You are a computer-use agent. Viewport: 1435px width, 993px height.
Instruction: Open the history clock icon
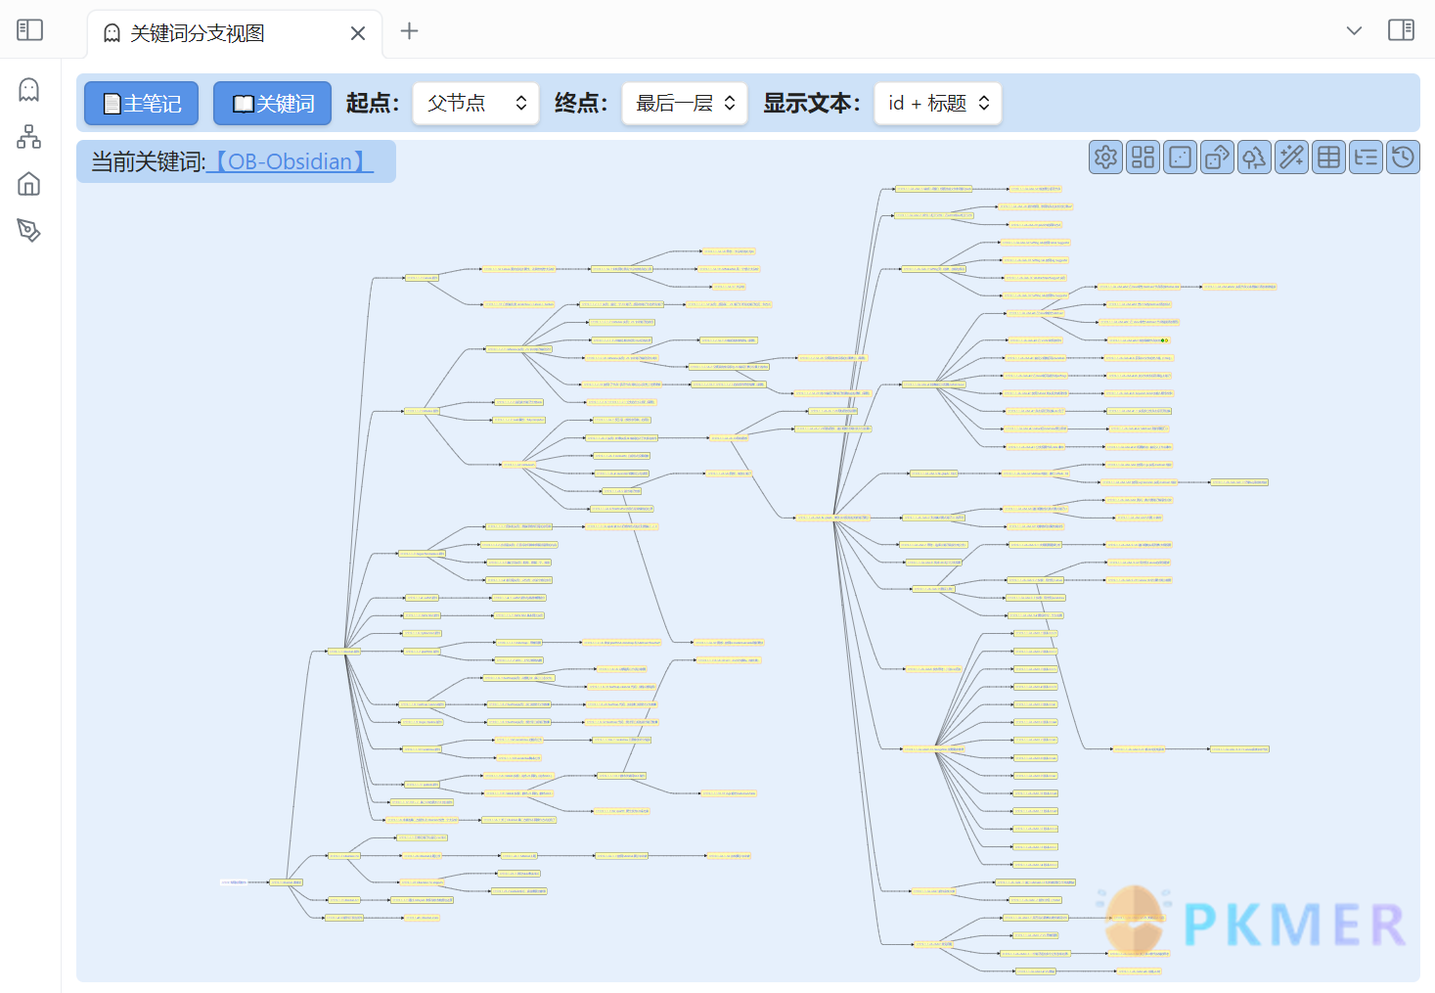pyautogui.click(x=1403, y=158)
